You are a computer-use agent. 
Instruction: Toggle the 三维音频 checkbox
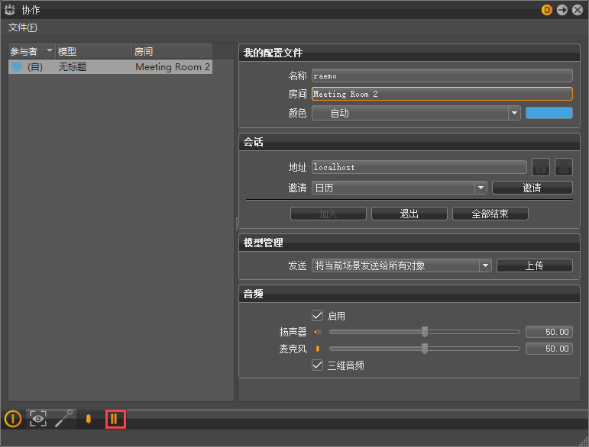click(317, 365)
